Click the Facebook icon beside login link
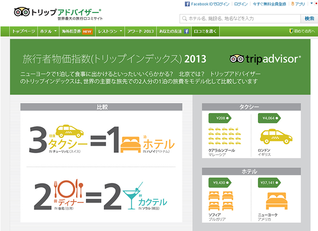 pyautogui.click(x=188, y=3)
